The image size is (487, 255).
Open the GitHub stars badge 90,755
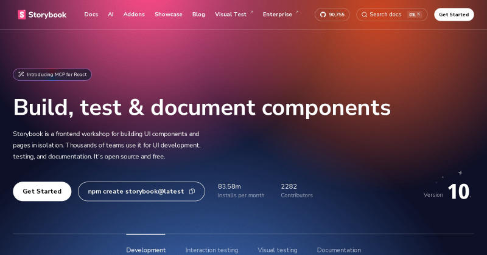[x=332, y=15]
